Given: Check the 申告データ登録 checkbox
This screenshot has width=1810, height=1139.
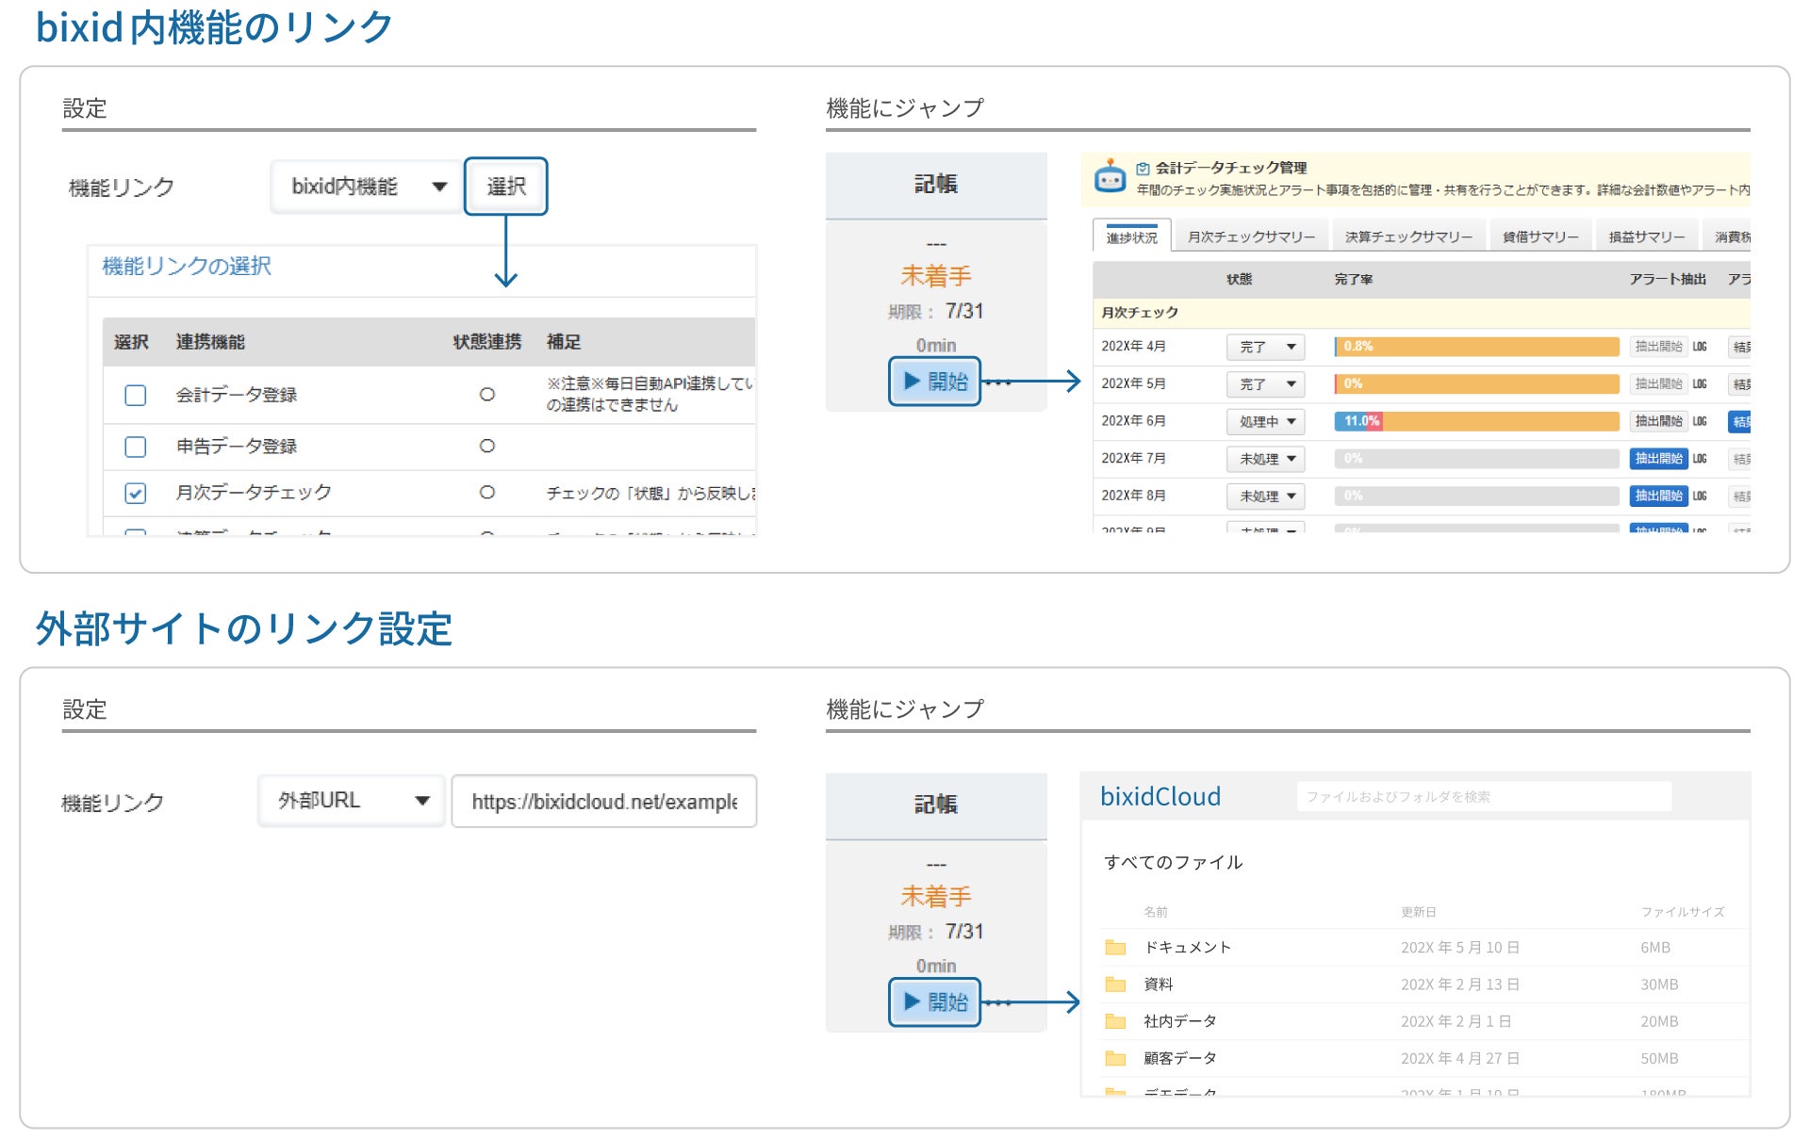Looking at the screenshot, I should (136, 446).
